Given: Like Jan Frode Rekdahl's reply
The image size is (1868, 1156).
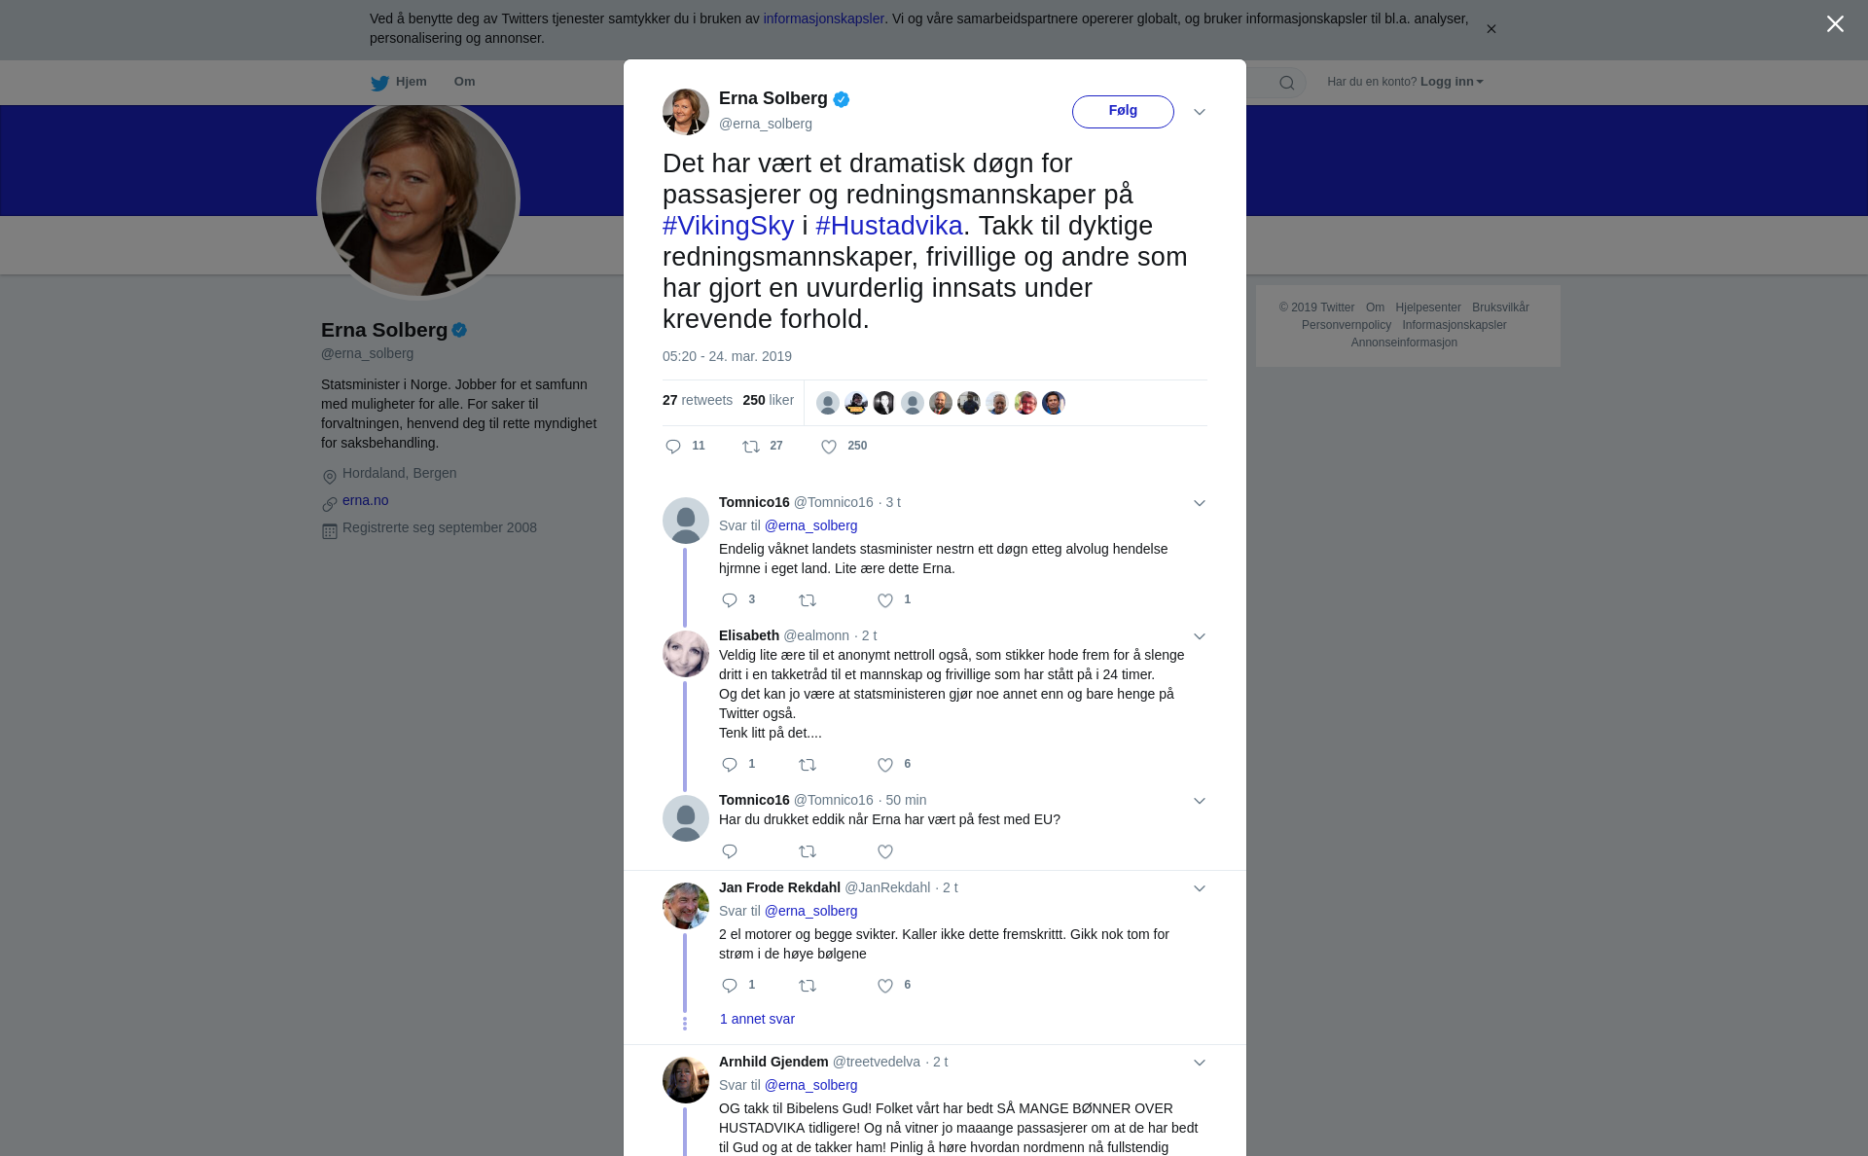Looking at the screenshot, I should (x=885, y=986).
